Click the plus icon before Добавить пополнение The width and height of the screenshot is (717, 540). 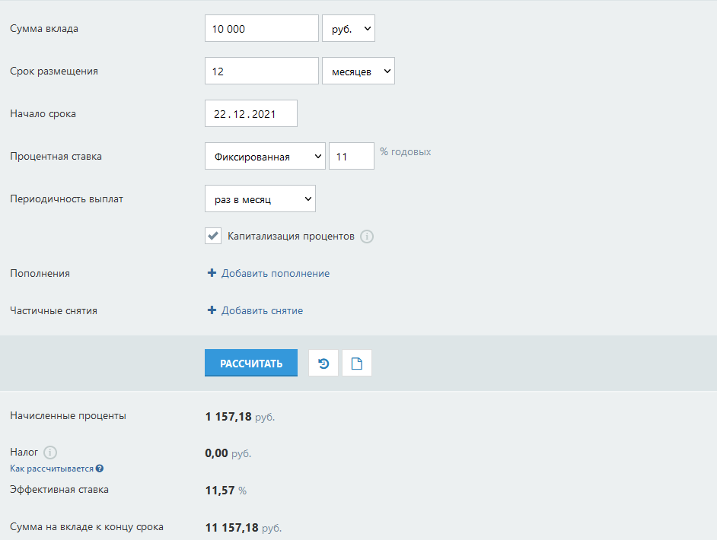pos(212,273)
